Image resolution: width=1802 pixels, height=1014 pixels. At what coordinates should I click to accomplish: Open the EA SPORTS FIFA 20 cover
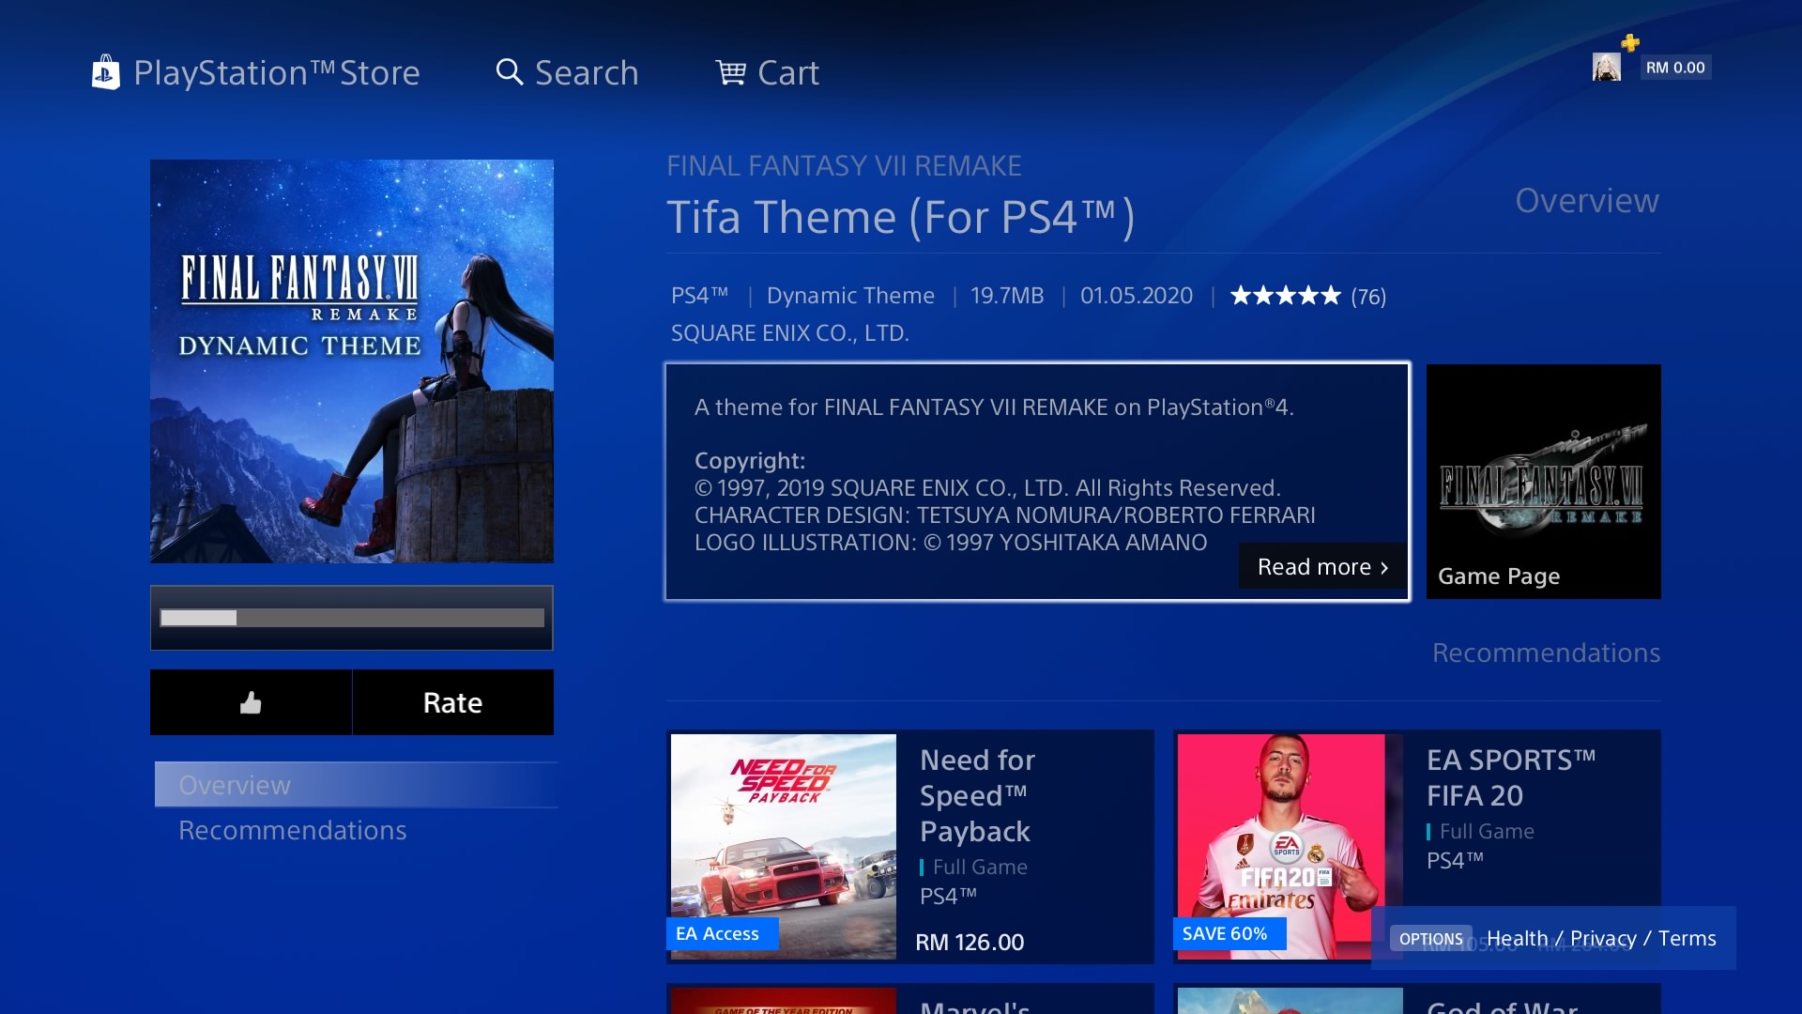pyautogui.click(x=1281, y=847)
